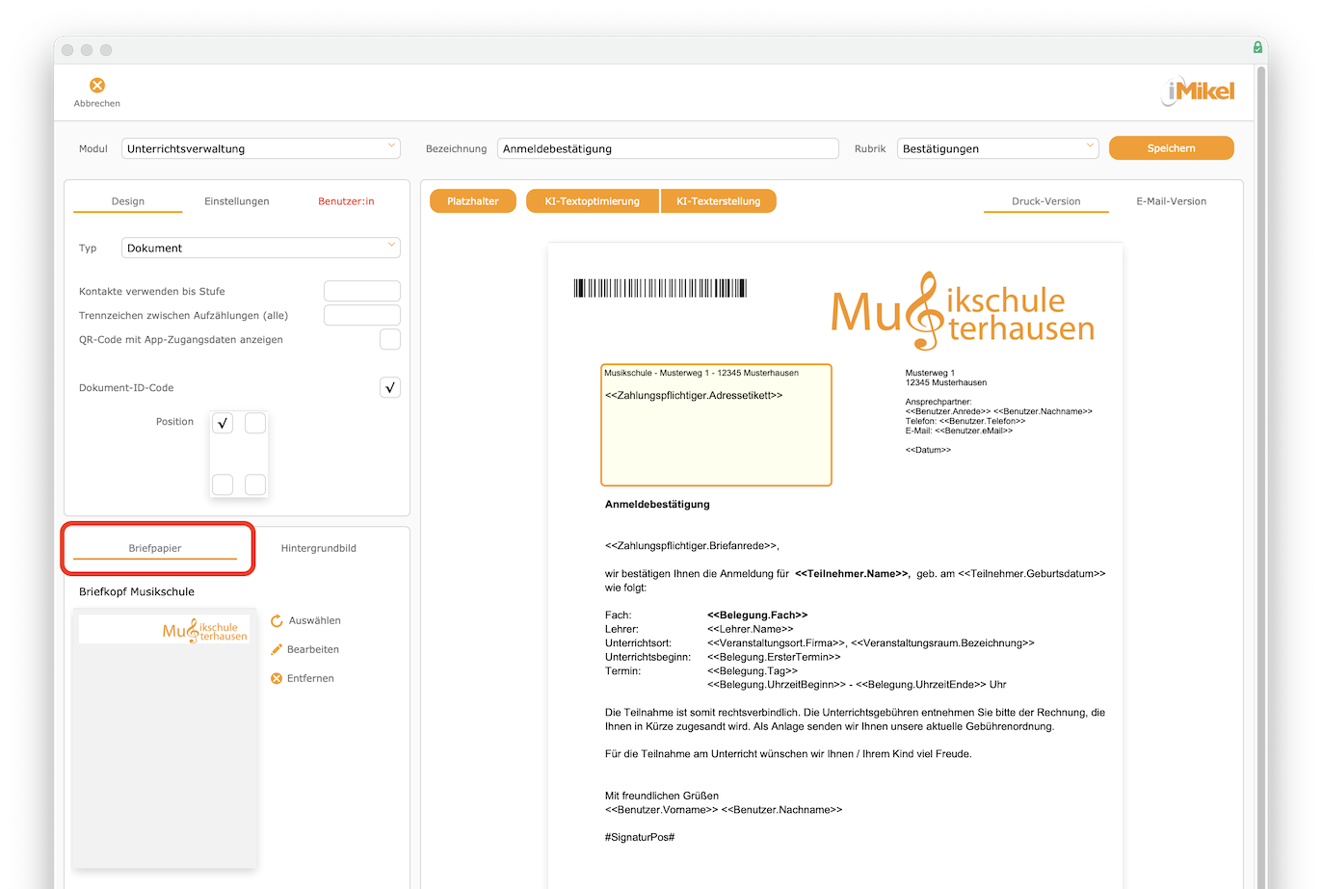Click the KI-Texterstellung button
Viewport: 1322px width, 889px height.
(719, 201)
